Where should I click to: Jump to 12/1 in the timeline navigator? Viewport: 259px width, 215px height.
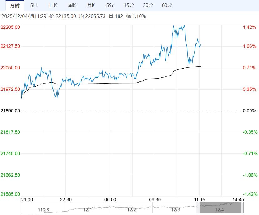coord(87,209)
